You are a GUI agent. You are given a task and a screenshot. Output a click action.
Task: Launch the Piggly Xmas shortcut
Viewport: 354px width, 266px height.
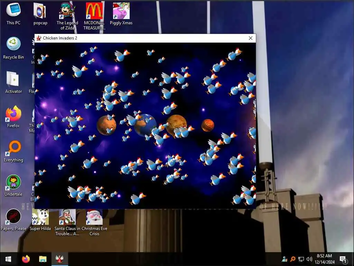[x=121, y=14]
